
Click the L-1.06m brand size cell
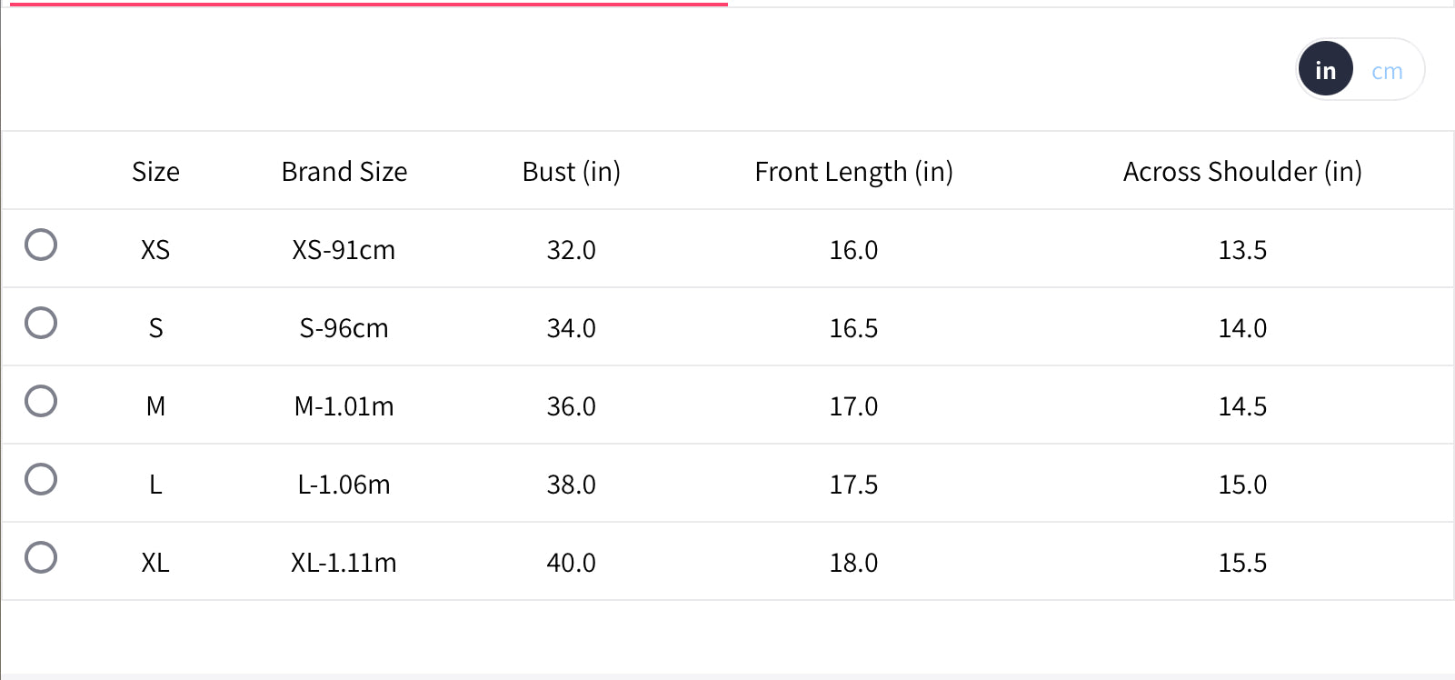pos(344,485)
